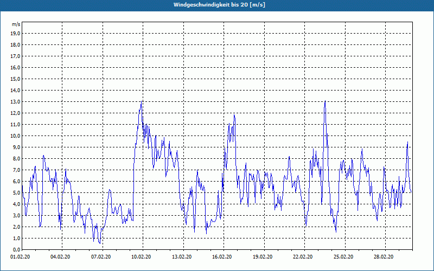Pick the 10.02.20 date label
This screenshot has height=271, width=434.
[142, 257]
